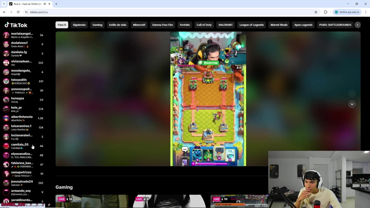The width and height of the screenshot is (370, 208).
Task: Open Gaming LIVE thumbnail with 3 viewers
Action: click(169, 201)
